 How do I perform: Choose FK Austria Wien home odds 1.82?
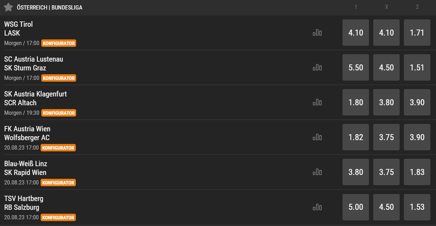[356, 137]
